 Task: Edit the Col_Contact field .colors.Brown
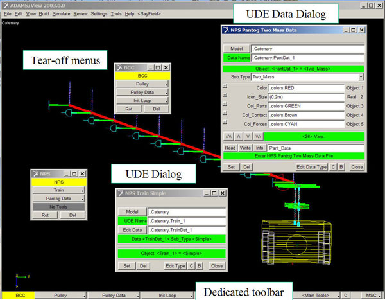point(306,115)
